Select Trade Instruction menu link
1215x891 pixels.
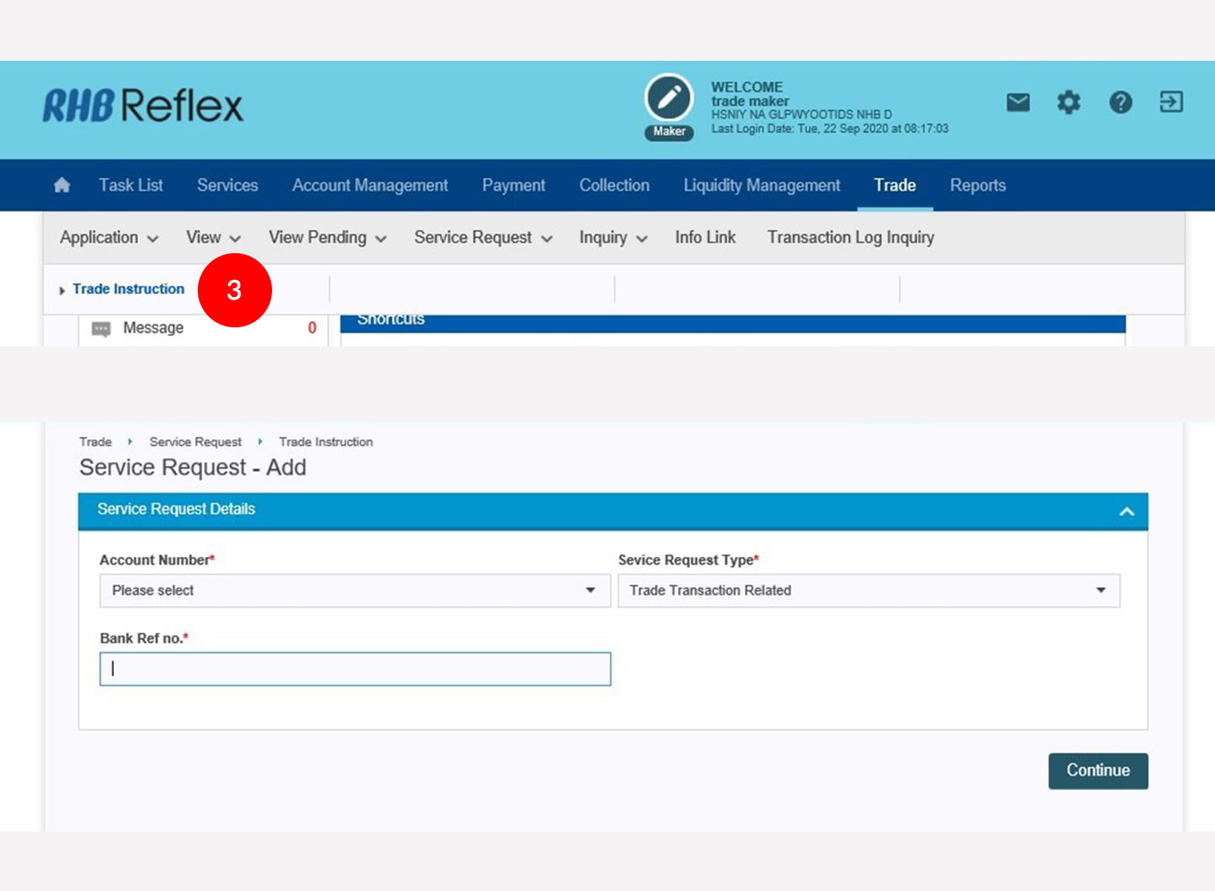point(128,289)
